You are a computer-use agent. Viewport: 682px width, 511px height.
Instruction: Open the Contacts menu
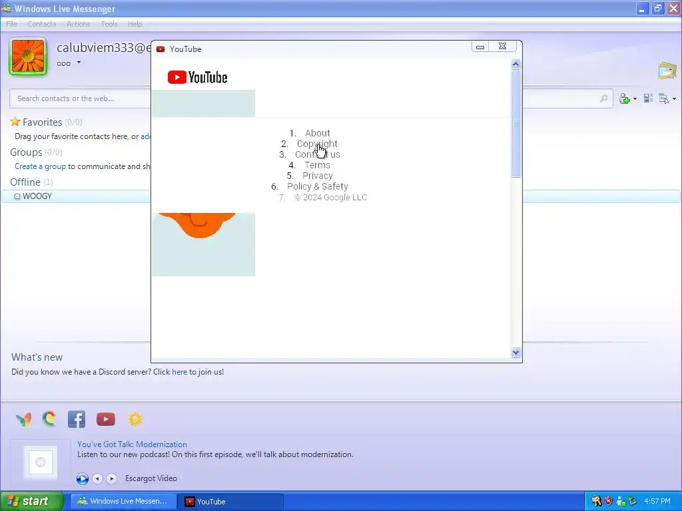point(42,24)
